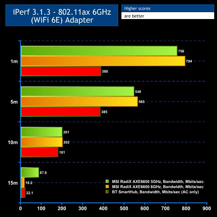This screenshot has height=217, width=217.
Task: Click the x-axis tick label 100
Action: pyautogui.click(x=41, y=208)
